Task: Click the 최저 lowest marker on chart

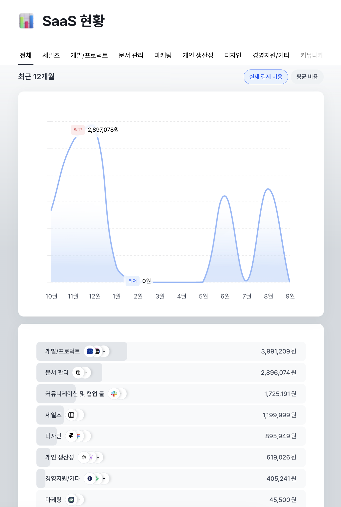Action: click(132, 281)
